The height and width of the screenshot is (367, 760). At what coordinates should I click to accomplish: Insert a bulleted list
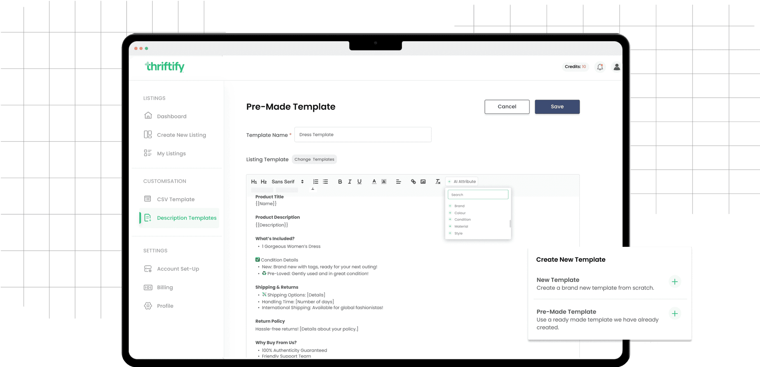325,182
